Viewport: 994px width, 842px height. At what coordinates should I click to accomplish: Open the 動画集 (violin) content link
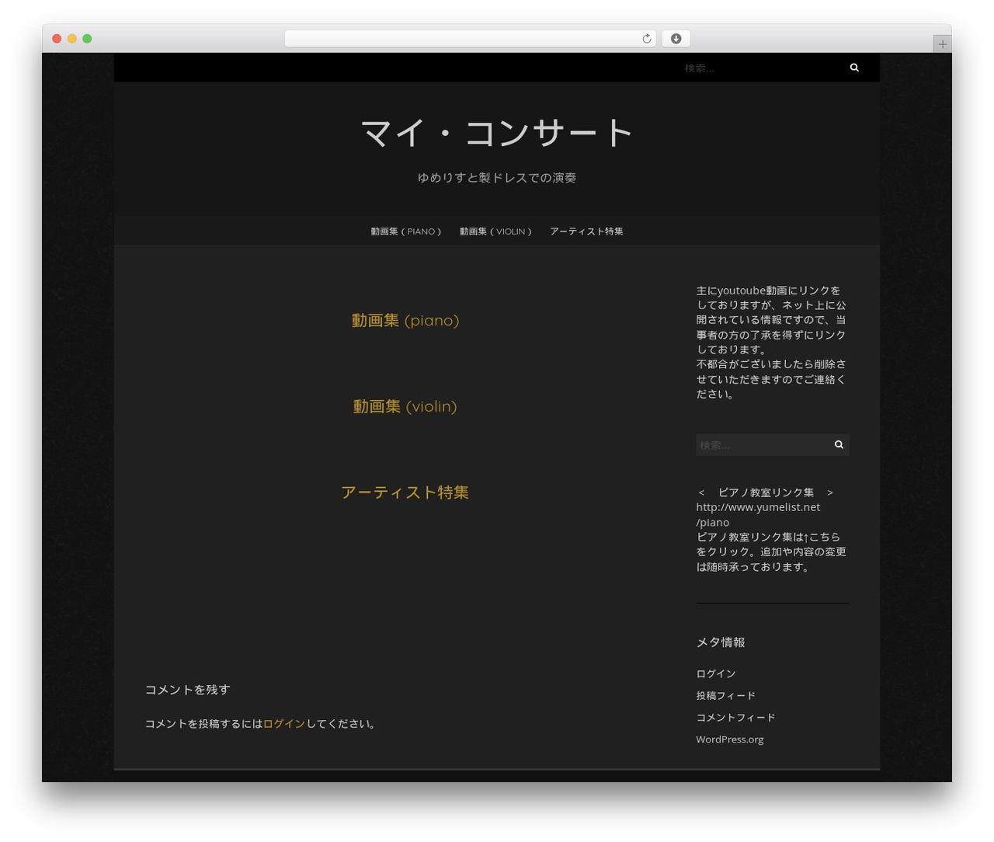[x=405, y=406]
